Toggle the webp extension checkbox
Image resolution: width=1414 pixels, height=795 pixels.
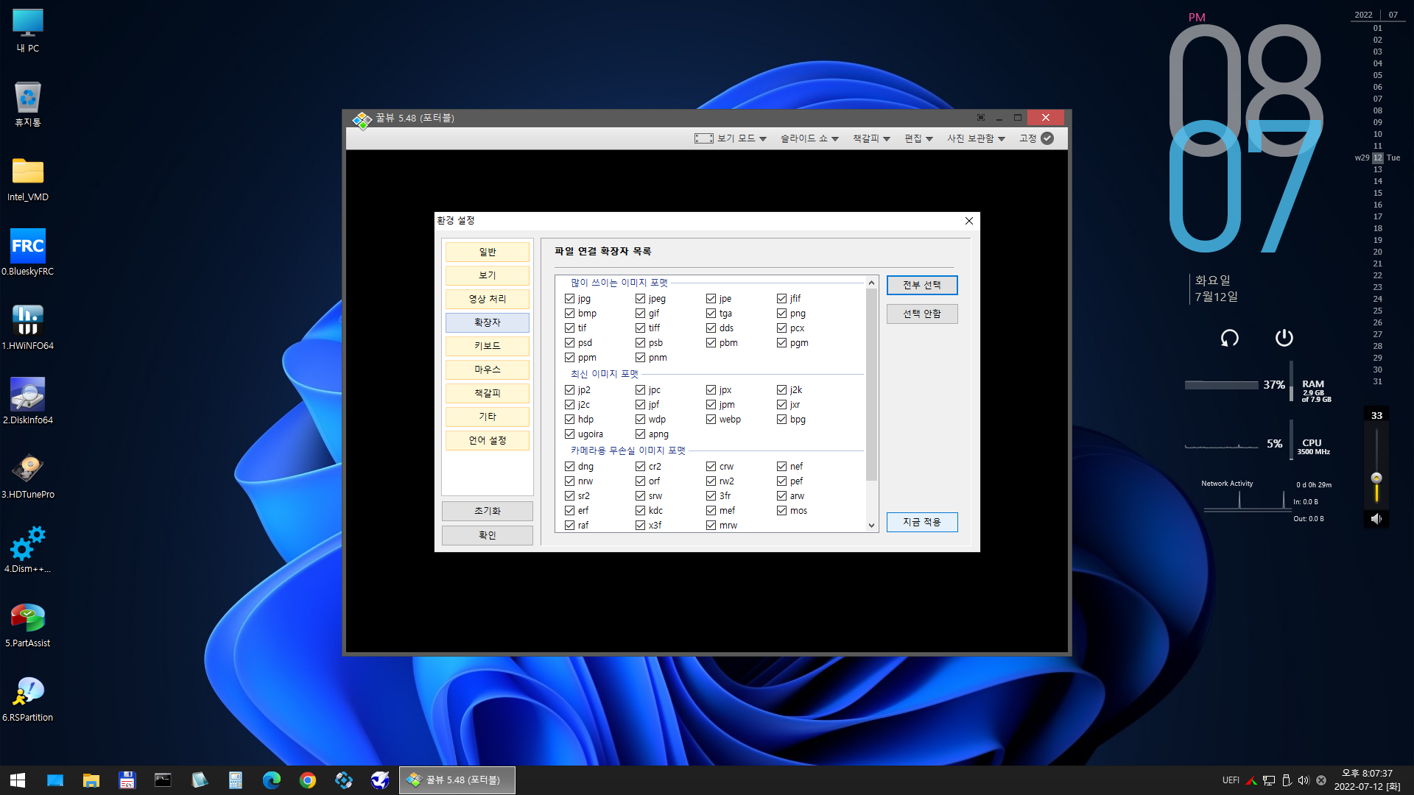(x=711, y=420)
